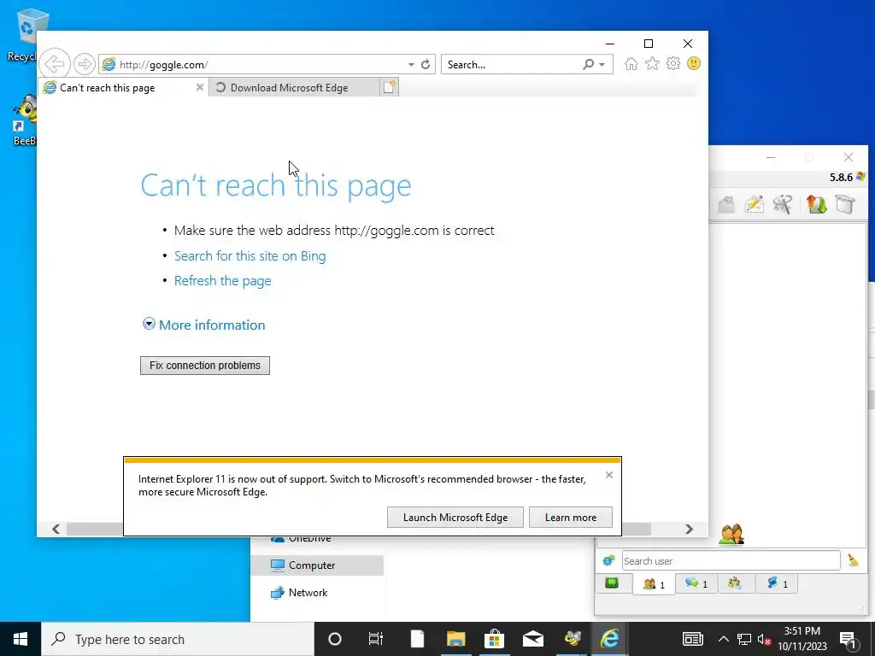Open the Favorites star in Internet Explorer
This screenshot has height=656, width=875.
coord(652,63)
